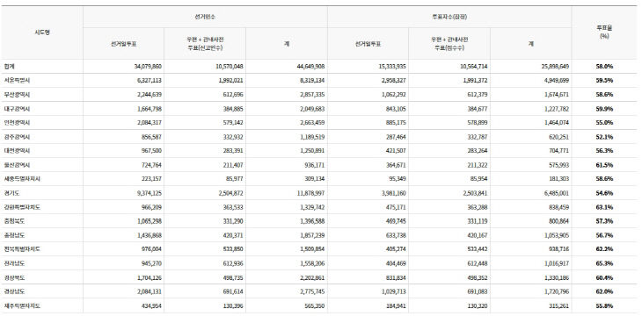Screen dimensions: 642x316
Task: Click Seoul's cell 6,327,113
Action: pyautogui.click(x=149, y=81)
